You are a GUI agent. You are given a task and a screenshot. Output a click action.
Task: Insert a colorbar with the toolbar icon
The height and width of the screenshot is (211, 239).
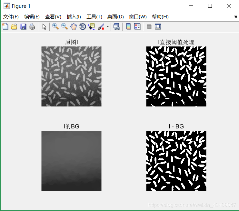[128, 27]
